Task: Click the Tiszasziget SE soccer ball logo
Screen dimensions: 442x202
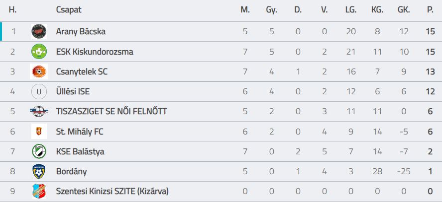Action: point(39,112)
